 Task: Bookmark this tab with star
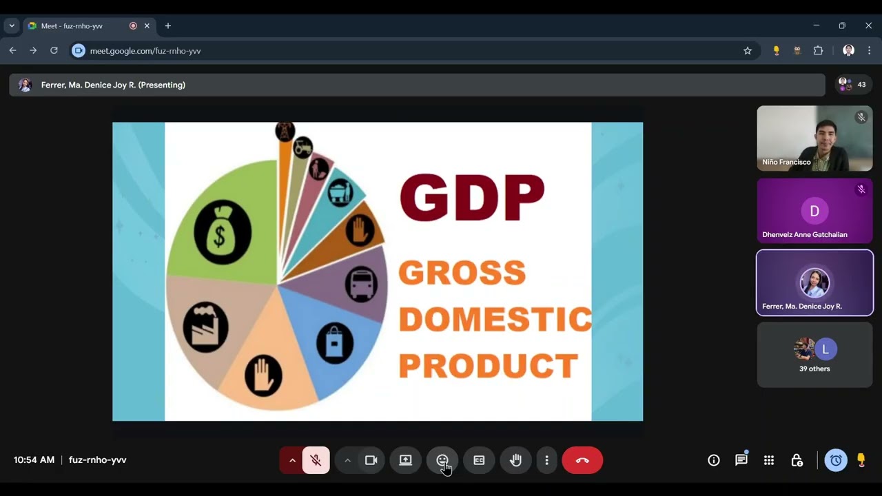pos(748,50)
